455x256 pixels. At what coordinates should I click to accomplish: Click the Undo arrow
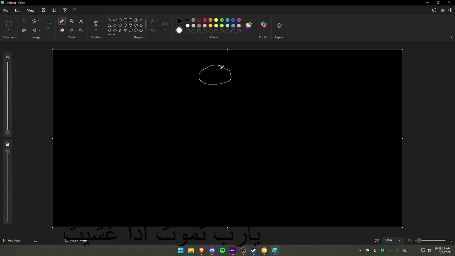[65, 10]
